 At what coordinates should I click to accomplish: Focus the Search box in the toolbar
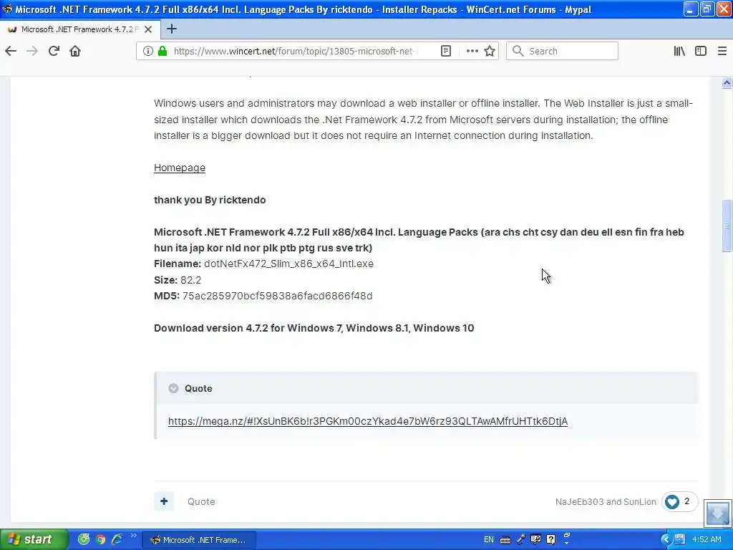[562, 51]
